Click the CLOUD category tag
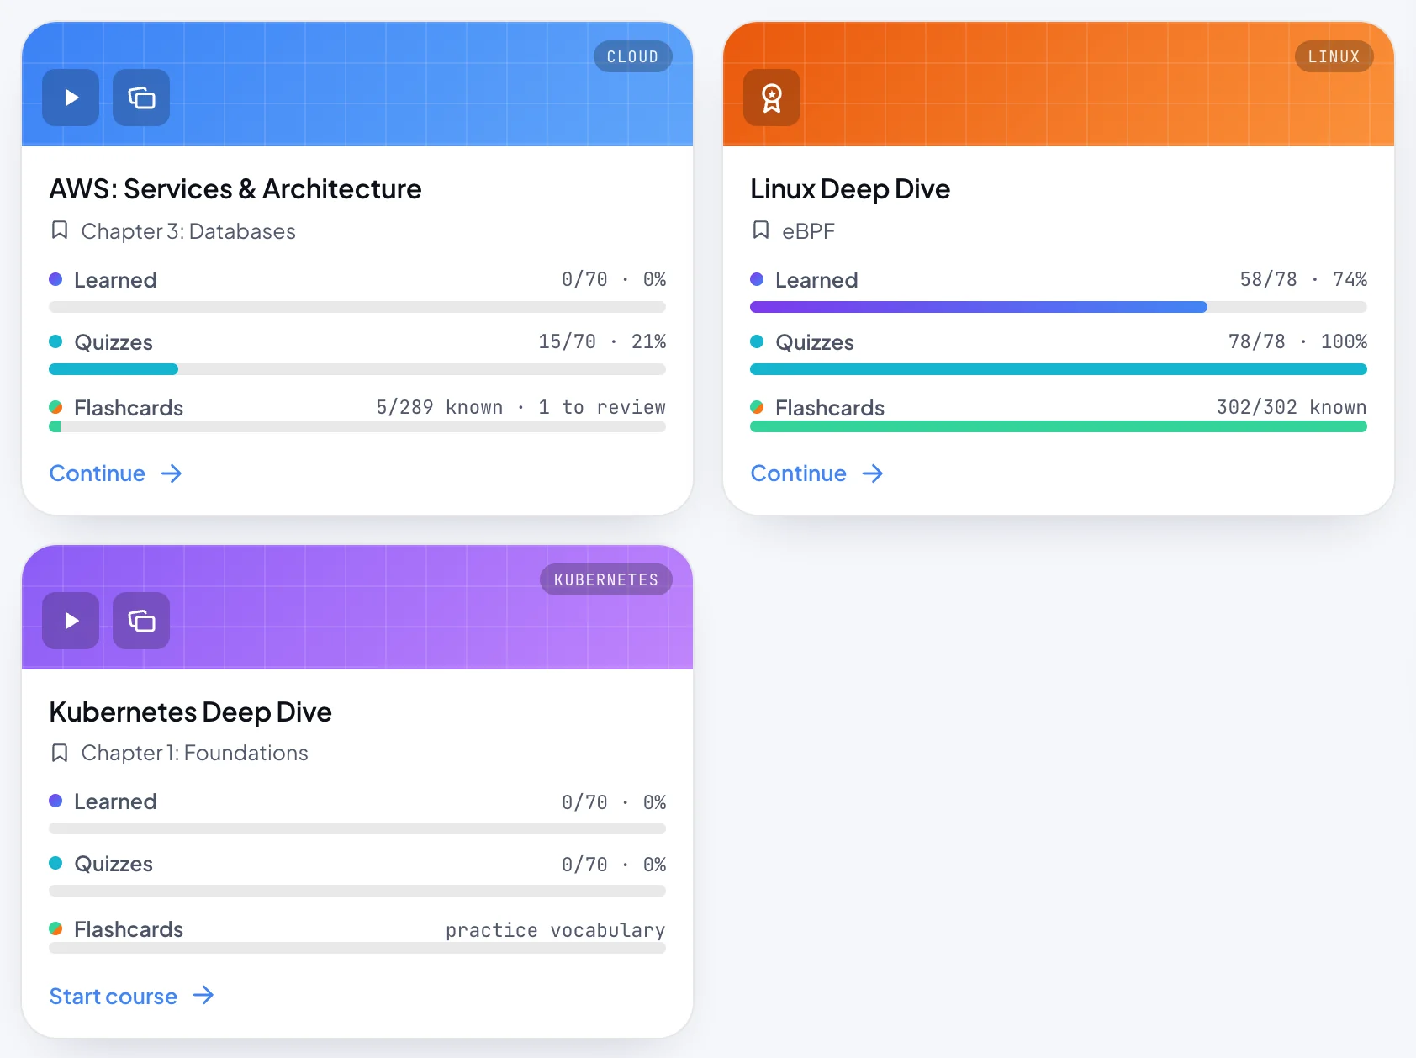 [632, 56]
